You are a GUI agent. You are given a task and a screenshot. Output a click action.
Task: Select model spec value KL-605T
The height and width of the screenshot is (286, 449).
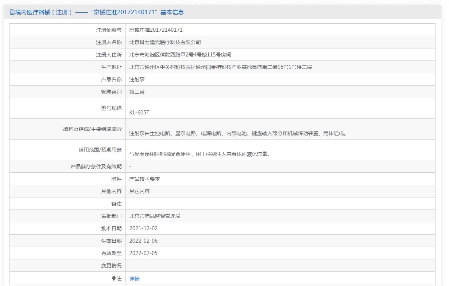click(x=139, y=113)
